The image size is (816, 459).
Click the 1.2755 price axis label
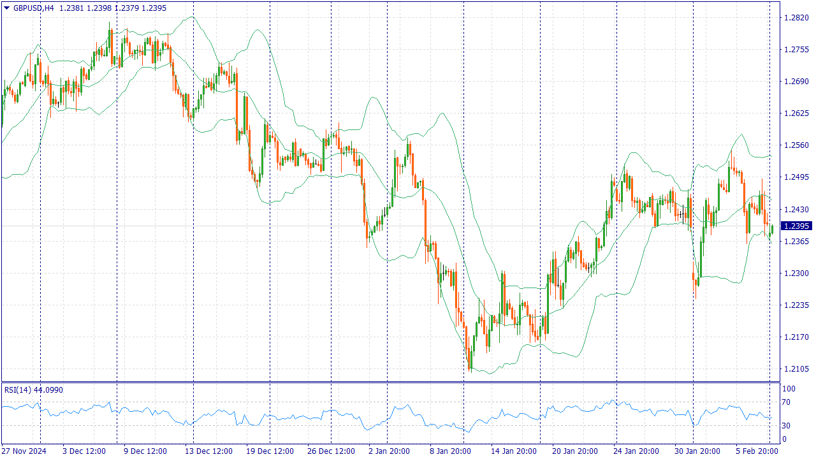(x=796, y=50)
